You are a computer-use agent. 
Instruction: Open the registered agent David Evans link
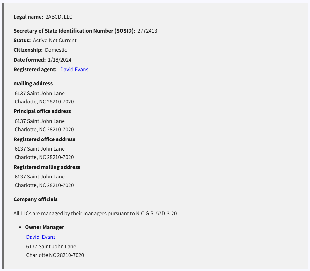pos(74,69)
